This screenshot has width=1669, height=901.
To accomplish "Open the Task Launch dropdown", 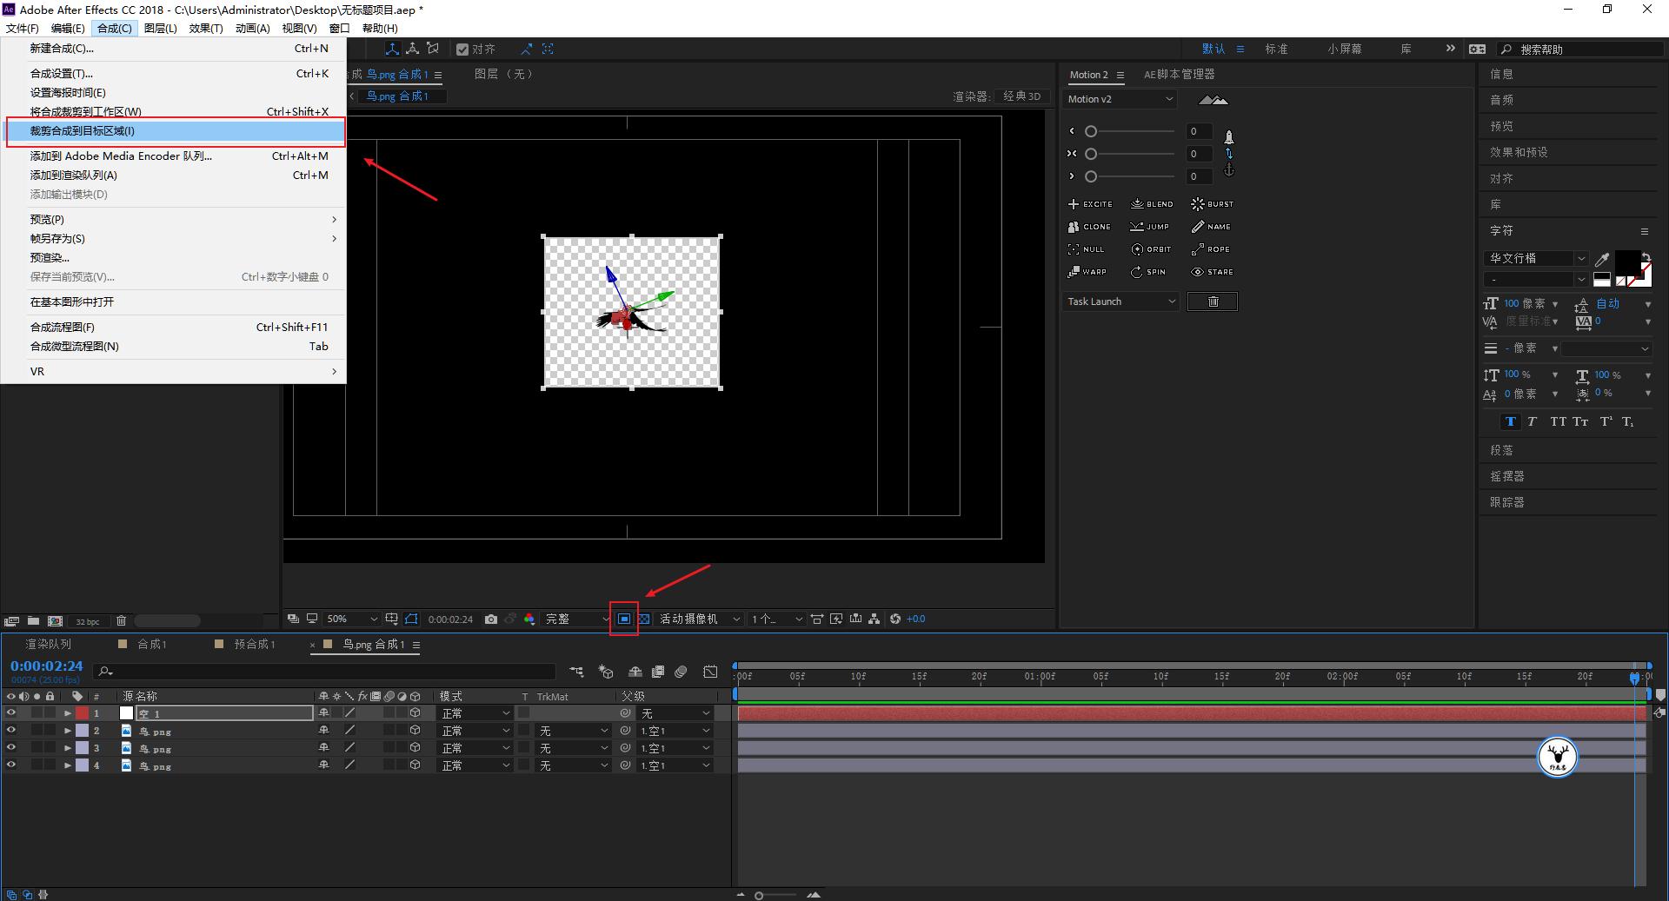I will click(1120, 301).
